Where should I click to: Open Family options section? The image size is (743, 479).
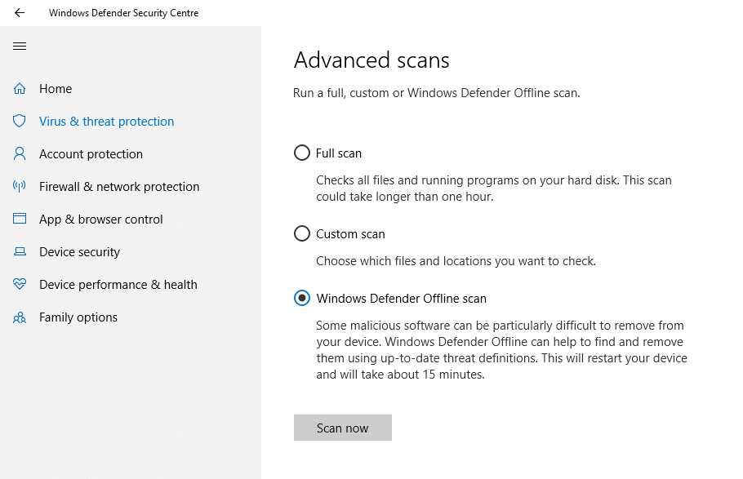pyautogui.click(x=78, y=317)
